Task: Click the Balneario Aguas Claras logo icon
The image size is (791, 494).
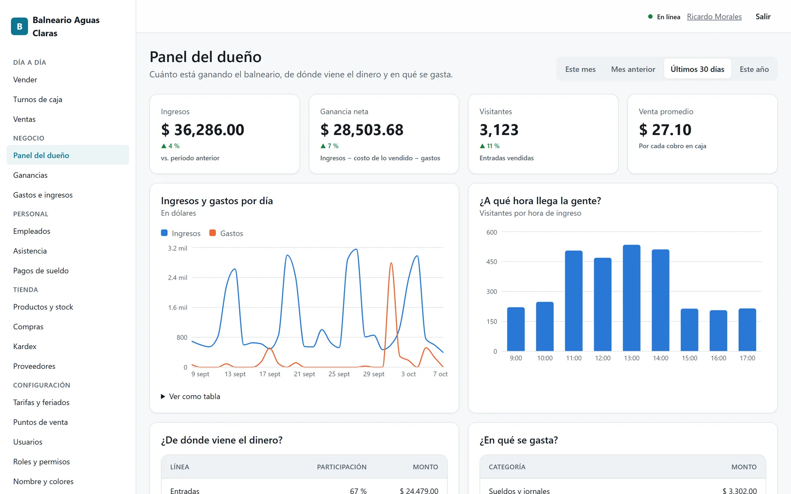Action: coord(19,26)
